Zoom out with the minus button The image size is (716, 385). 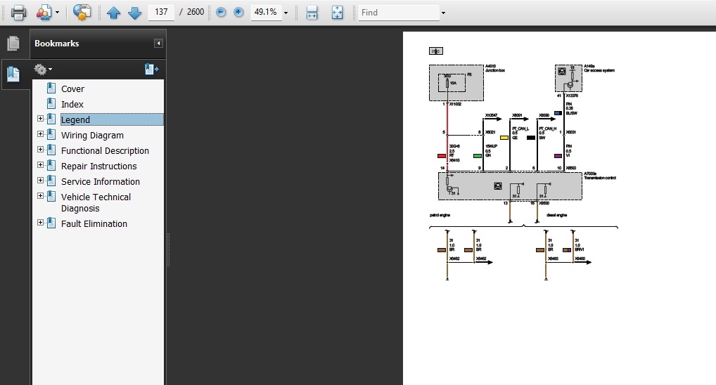click(221, 13)
